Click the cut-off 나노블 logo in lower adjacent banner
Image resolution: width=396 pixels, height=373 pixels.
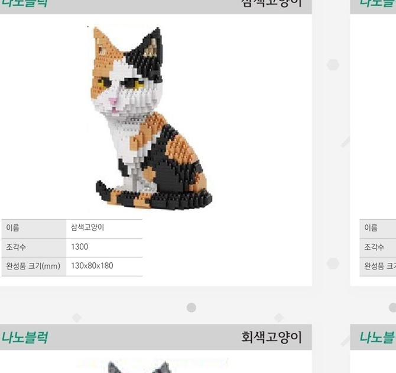378,337
